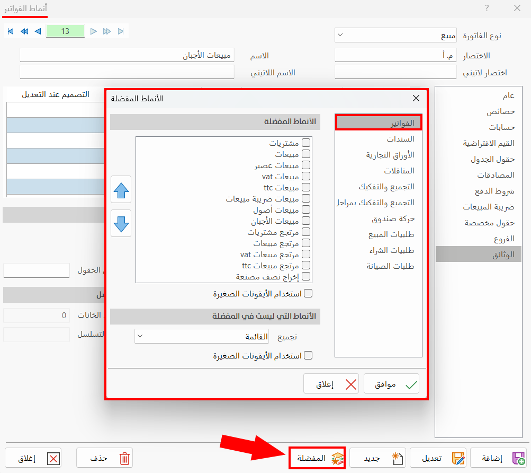Open the شروط الدفع side tab
Screen dimensions: 531x473
pyautogui.click(x=479, y=191)
